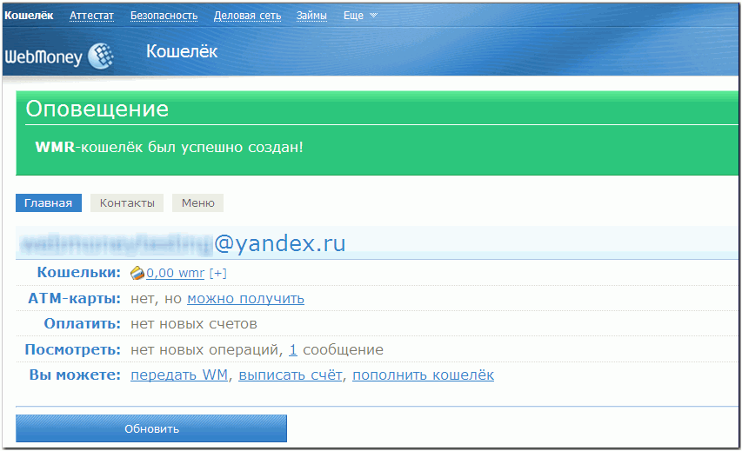Click the wallet icon beside 0,00 wmr

pos(137,273)
